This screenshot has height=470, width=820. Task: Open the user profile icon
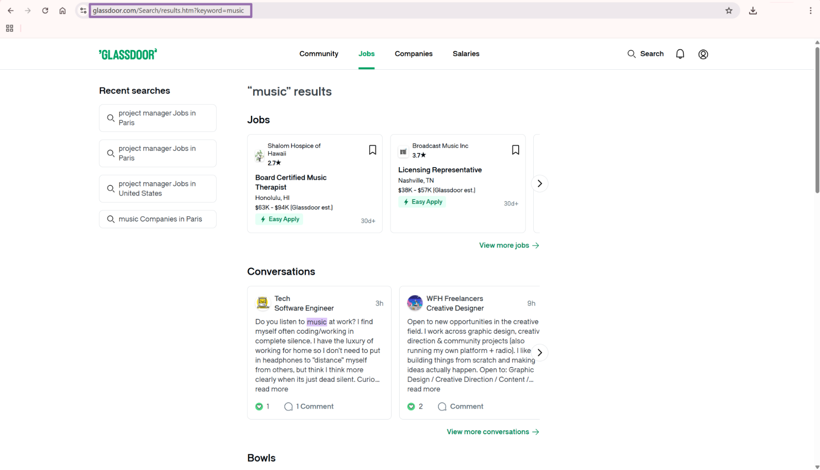703,54
